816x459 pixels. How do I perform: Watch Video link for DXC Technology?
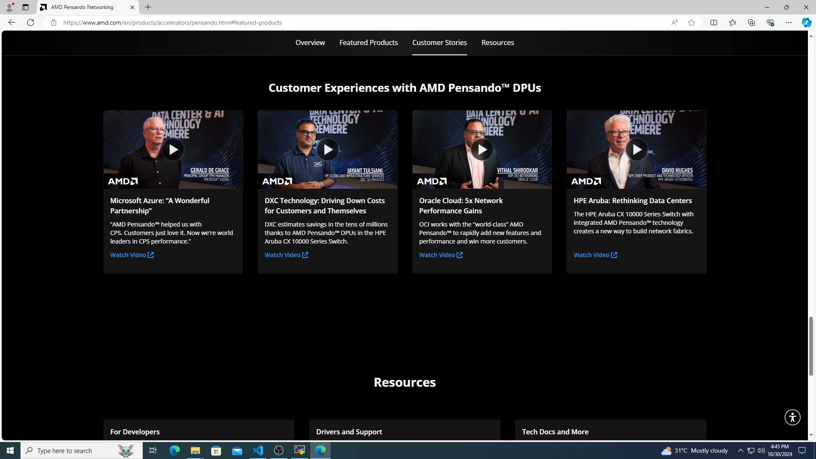(286, 255)
